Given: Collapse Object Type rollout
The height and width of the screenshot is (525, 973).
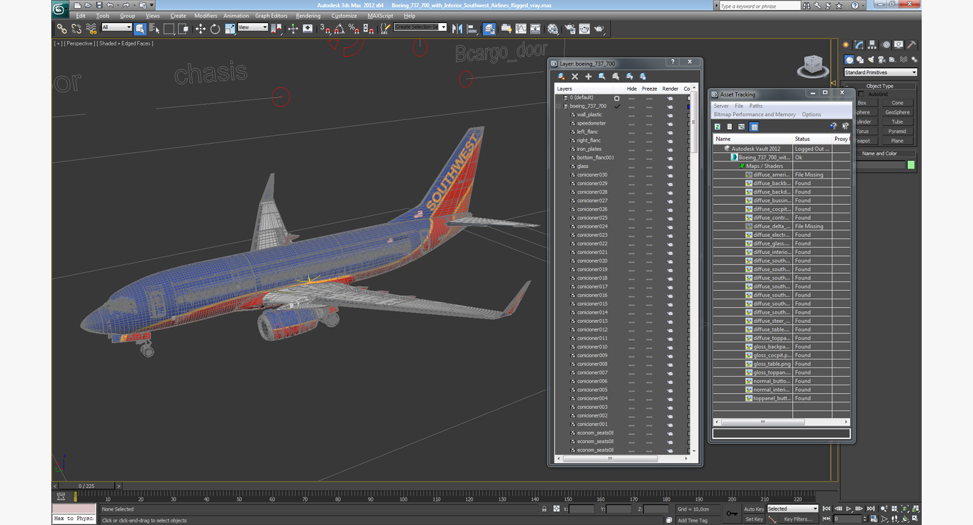Looking at the screenshot, I should coord(880,86).
